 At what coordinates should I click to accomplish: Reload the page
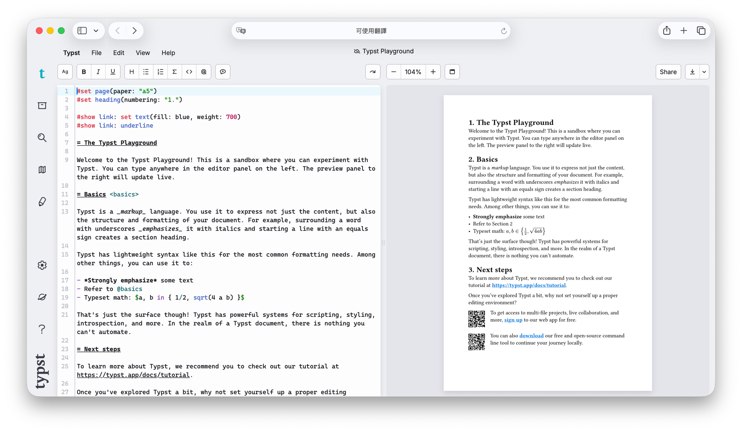pyautogui.click(x=503, y=31)
